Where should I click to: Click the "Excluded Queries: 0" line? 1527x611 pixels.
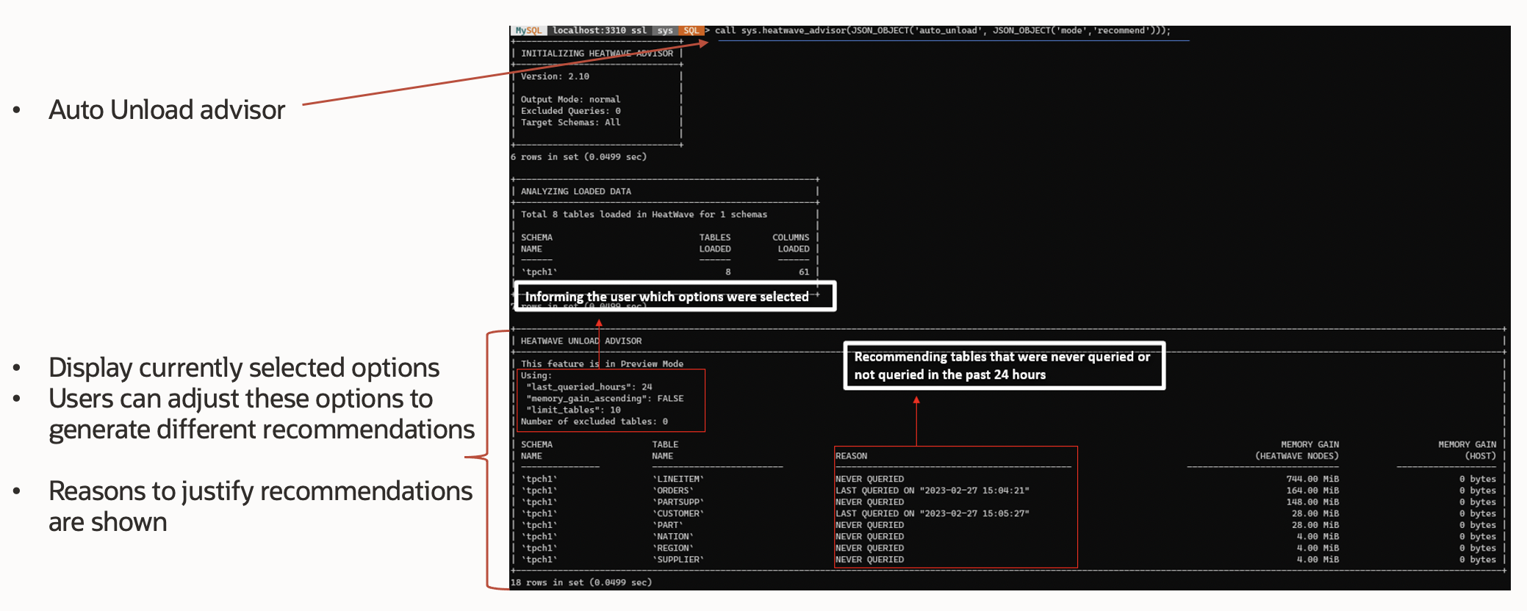coord(570,111)
